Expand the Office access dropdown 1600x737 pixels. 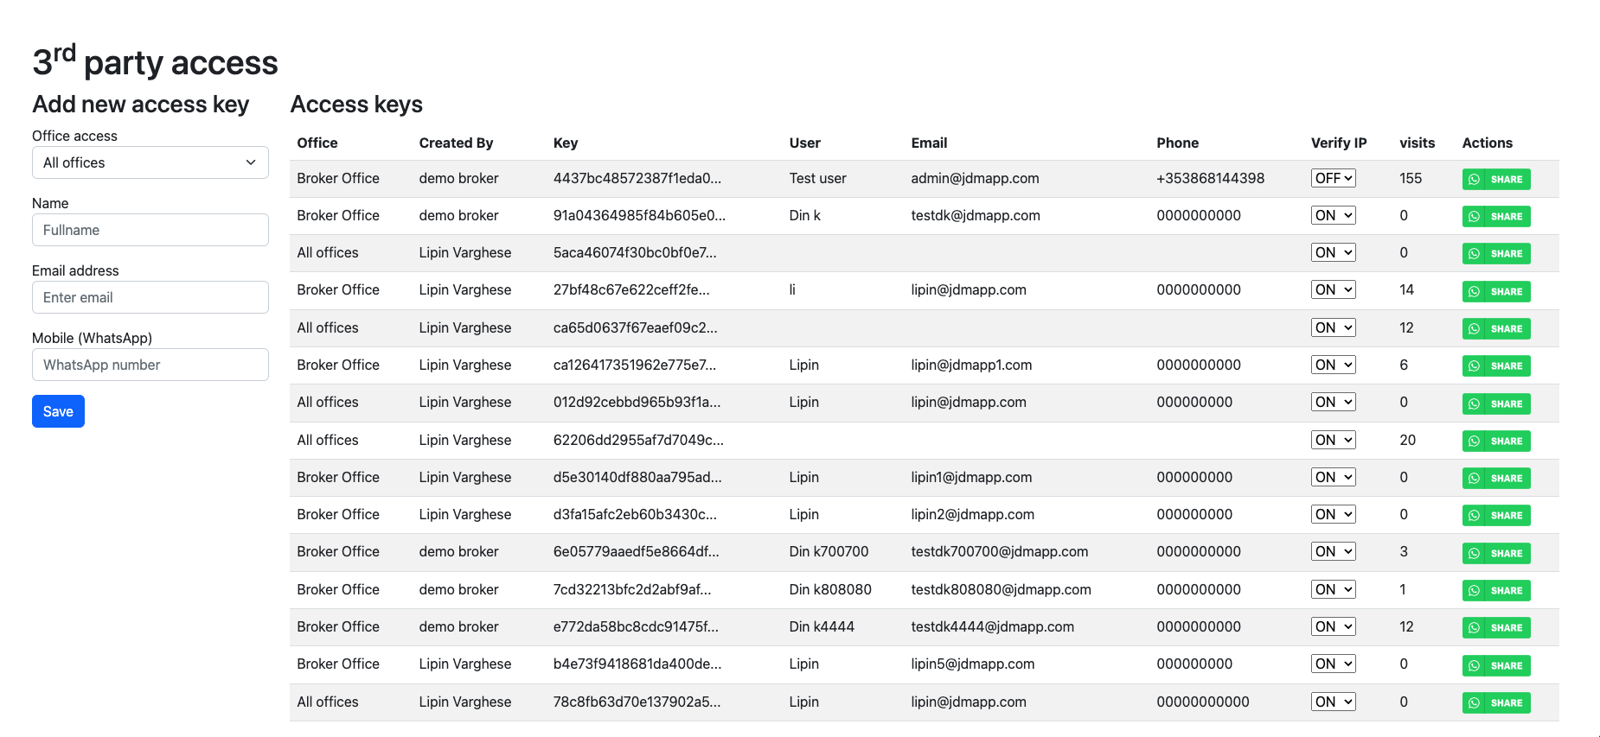tap(150, 162)
